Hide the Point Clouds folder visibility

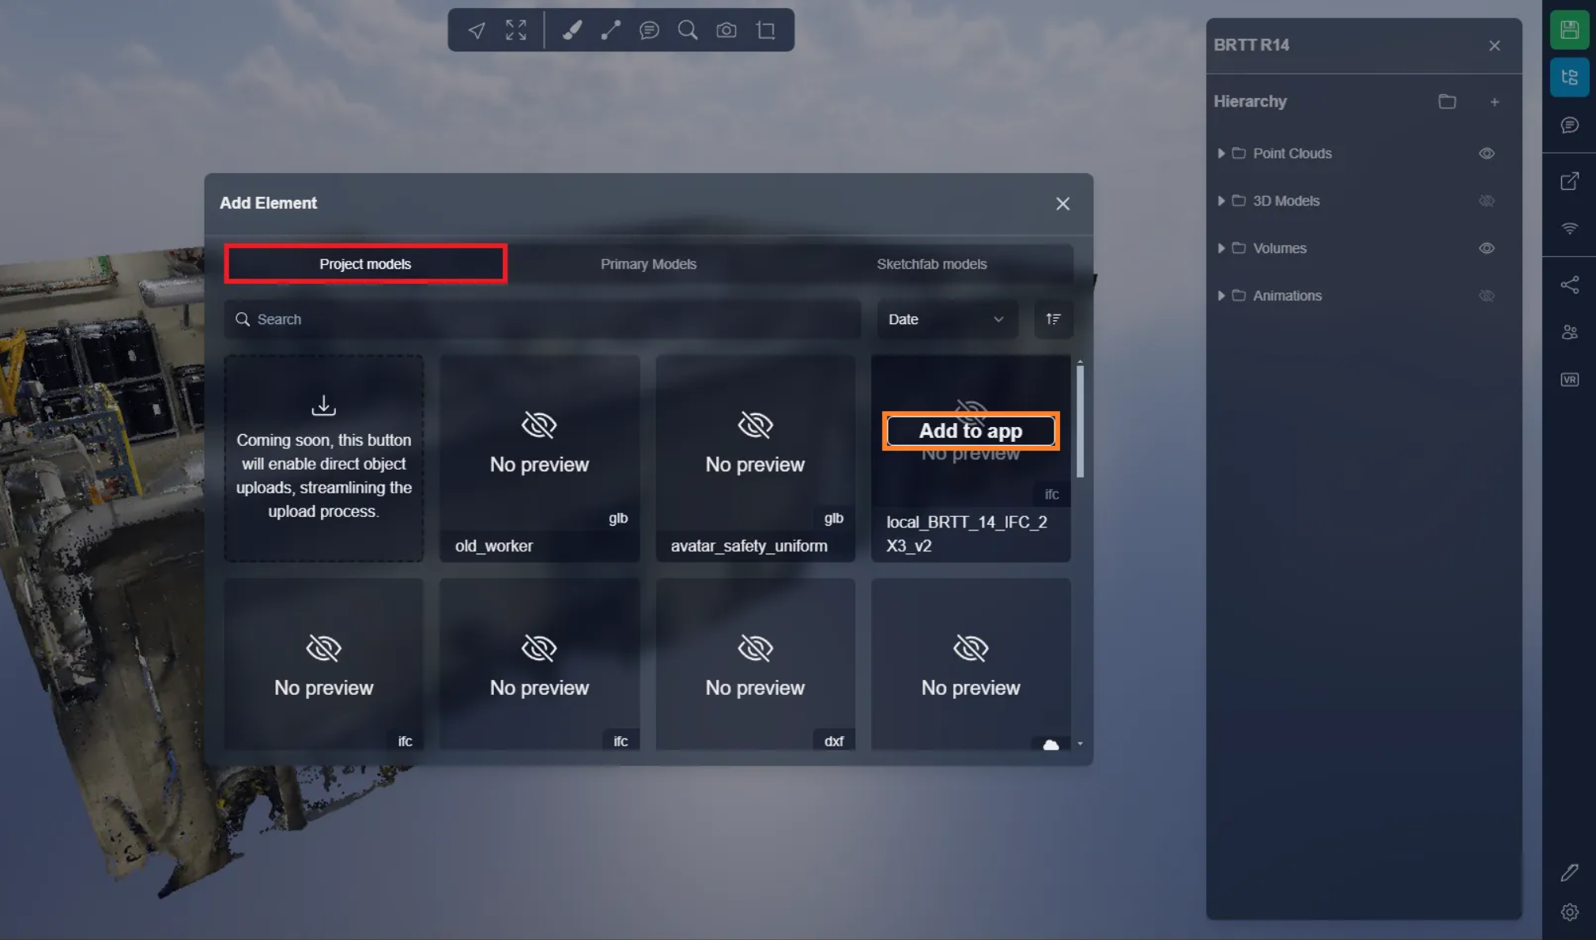pyautogui.click(x=1486, y=153)
